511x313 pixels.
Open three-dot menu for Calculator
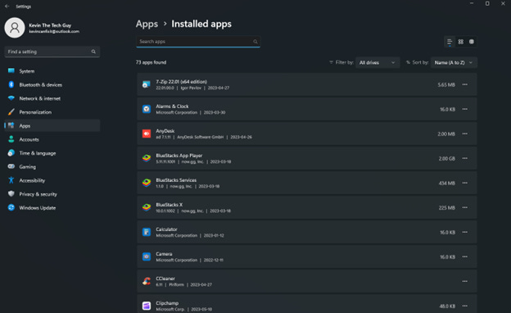tap(464, 232)
